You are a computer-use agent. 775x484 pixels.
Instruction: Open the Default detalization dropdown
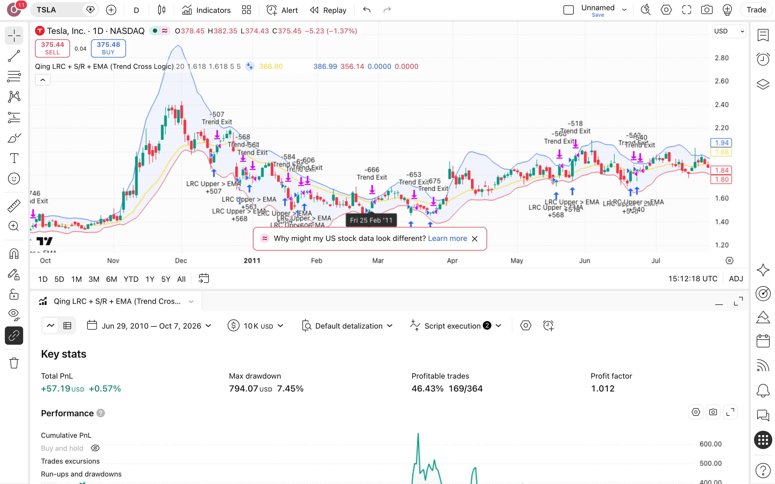coord(347,326)
